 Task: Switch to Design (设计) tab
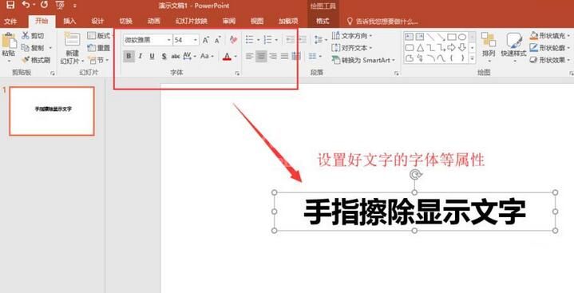[97, 22]
